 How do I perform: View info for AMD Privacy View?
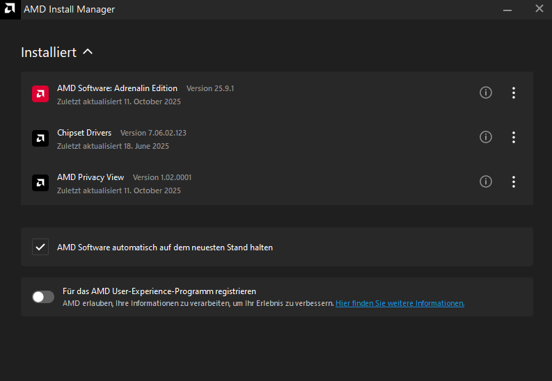coord(486,181)
